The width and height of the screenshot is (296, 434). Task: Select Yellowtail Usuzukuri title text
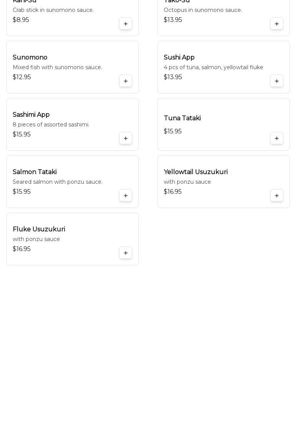click(196, 172)
